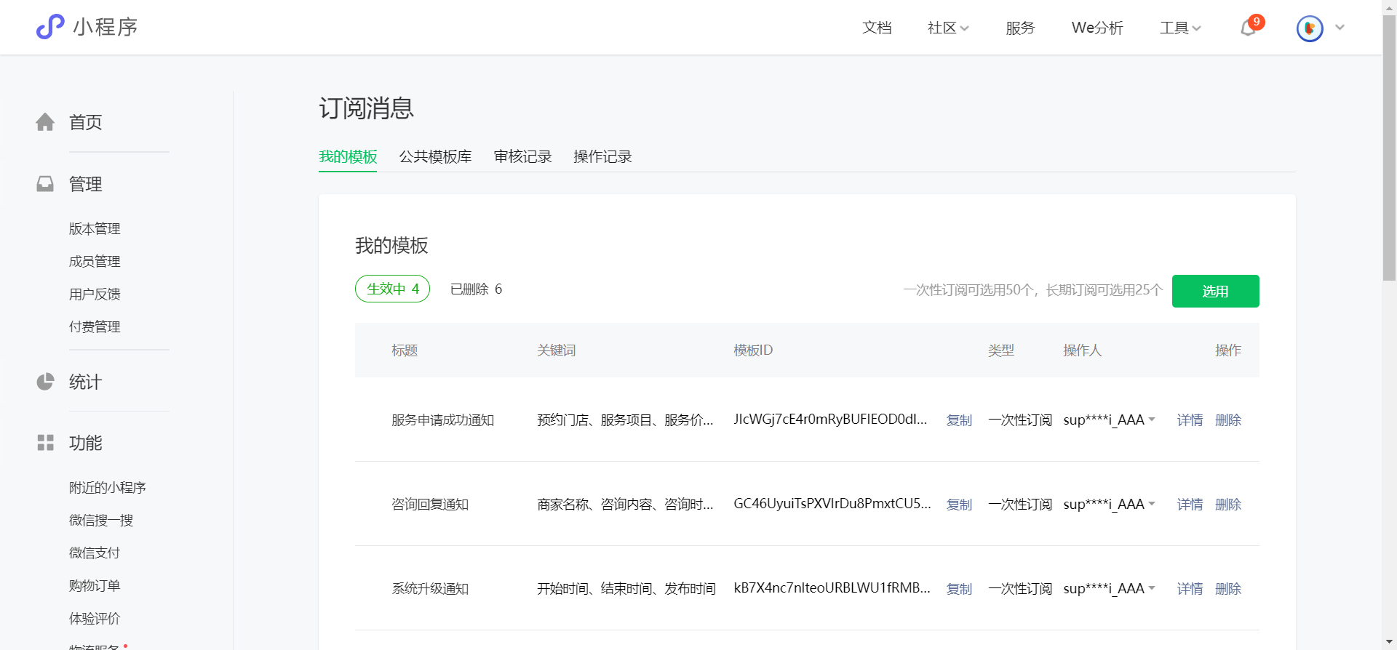Click the 功能 grid icon in sidebar
Screen dimensions: 1397x650
(45, 443)
